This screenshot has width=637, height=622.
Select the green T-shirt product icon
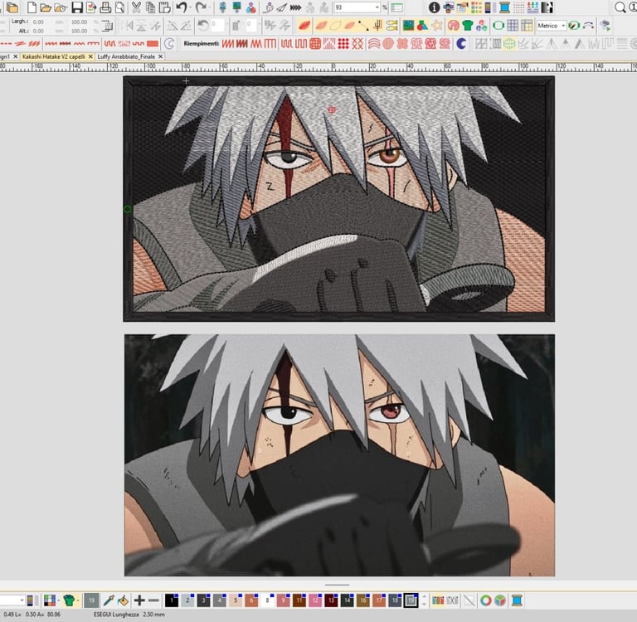(x=468, y=26)
